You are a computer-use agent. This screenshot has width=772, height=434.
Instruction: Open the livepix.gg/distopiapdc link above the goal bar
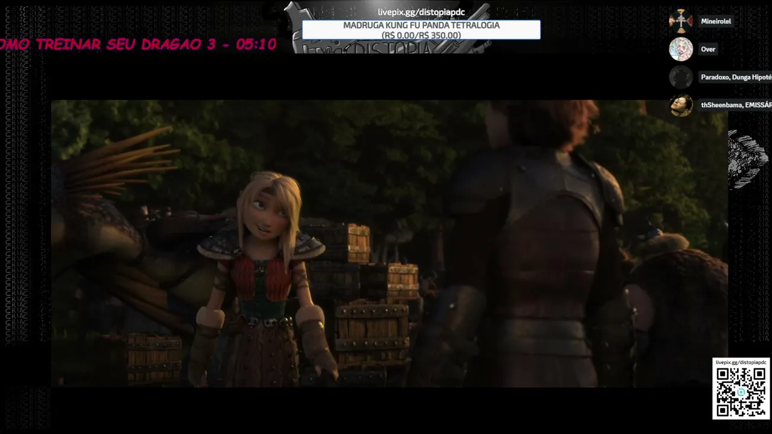pos(421,13)
